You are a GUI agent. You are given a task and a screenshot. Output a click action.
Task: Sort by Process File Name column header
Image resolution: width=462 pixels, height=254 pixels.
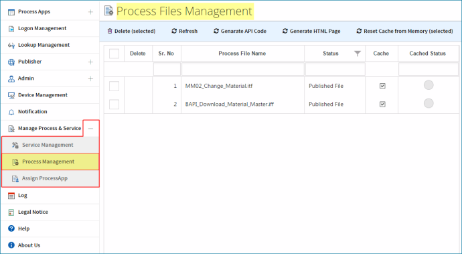[242, 54]
